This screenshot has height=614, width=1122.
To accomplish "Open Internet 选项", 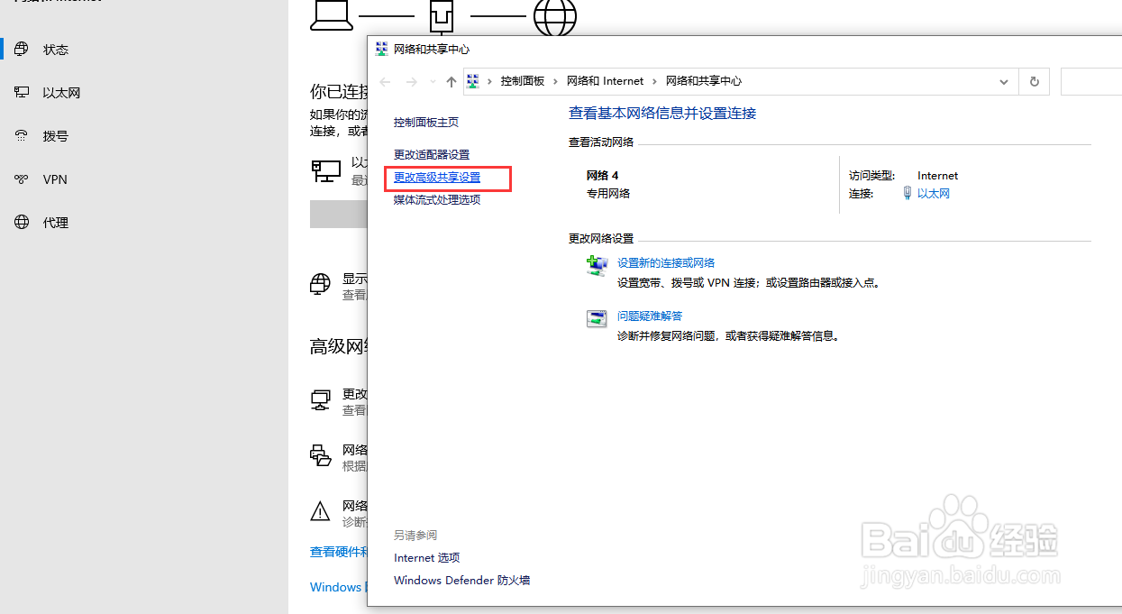I will [426, 557].
